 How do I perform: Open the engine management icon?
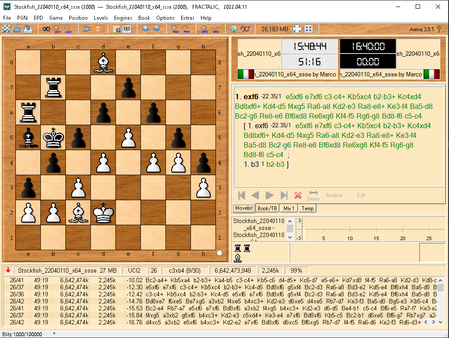click(x=127, y=29)
